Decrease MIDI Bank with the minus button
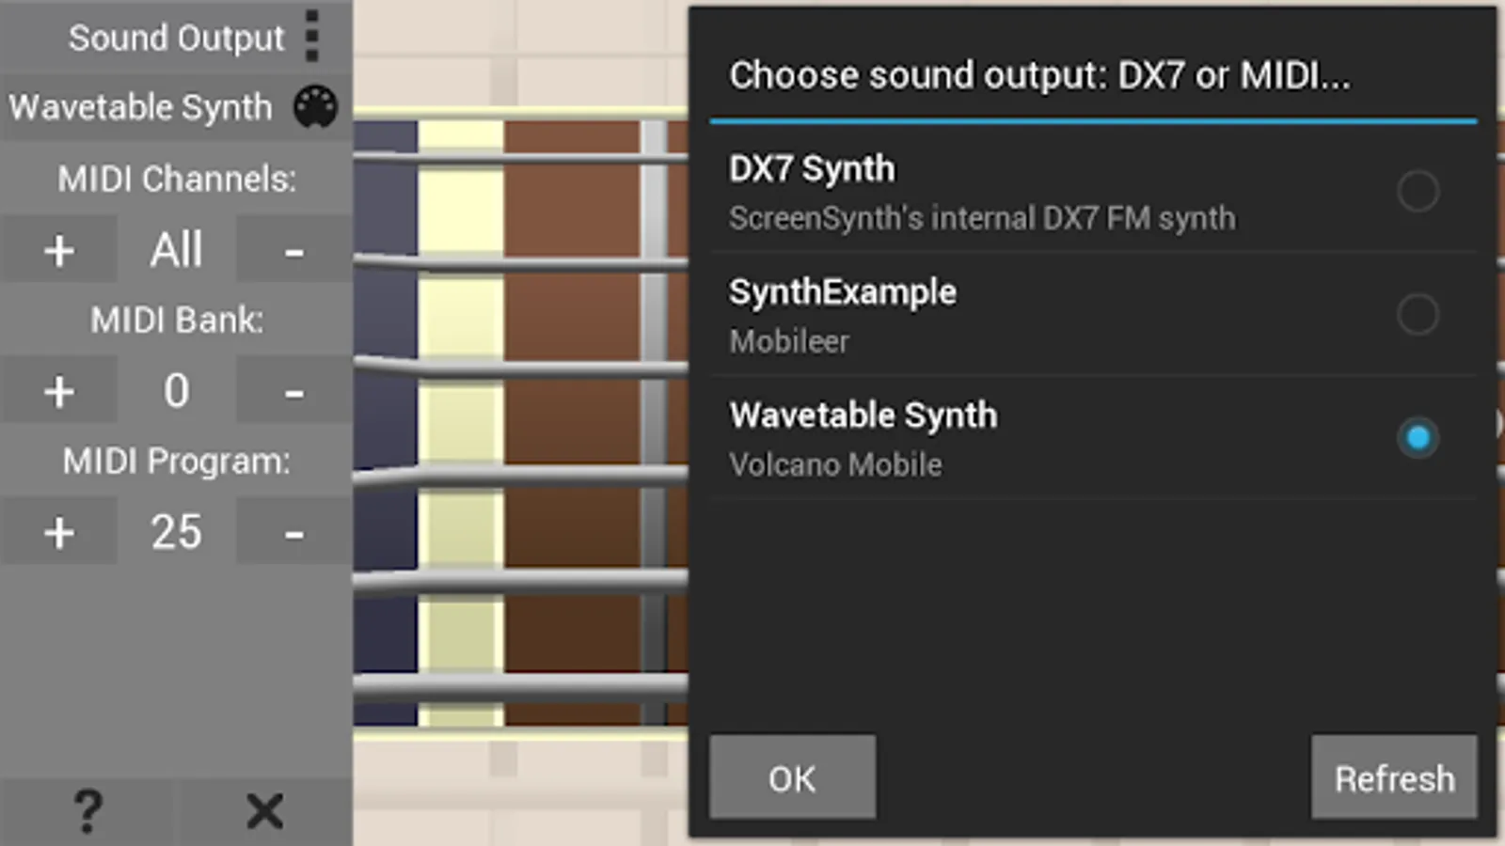This screenshot has width=1505, height=846. coord(294,391)
